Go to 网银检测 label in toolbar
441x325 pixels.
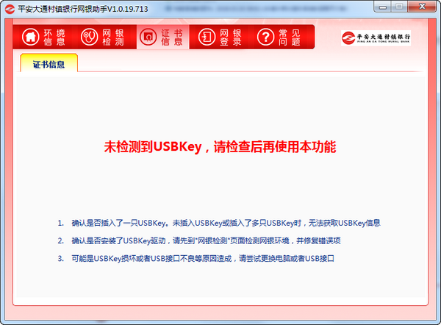point(113,37)
